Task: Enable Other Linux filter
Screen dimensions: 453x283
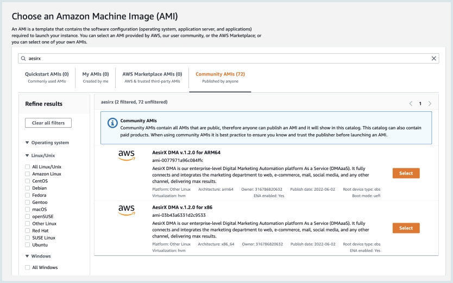Action: (x=28, y=223)
